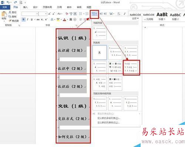
Task: Apply the Heading 2 (AaBbC) style
Action: click(175, 17)
